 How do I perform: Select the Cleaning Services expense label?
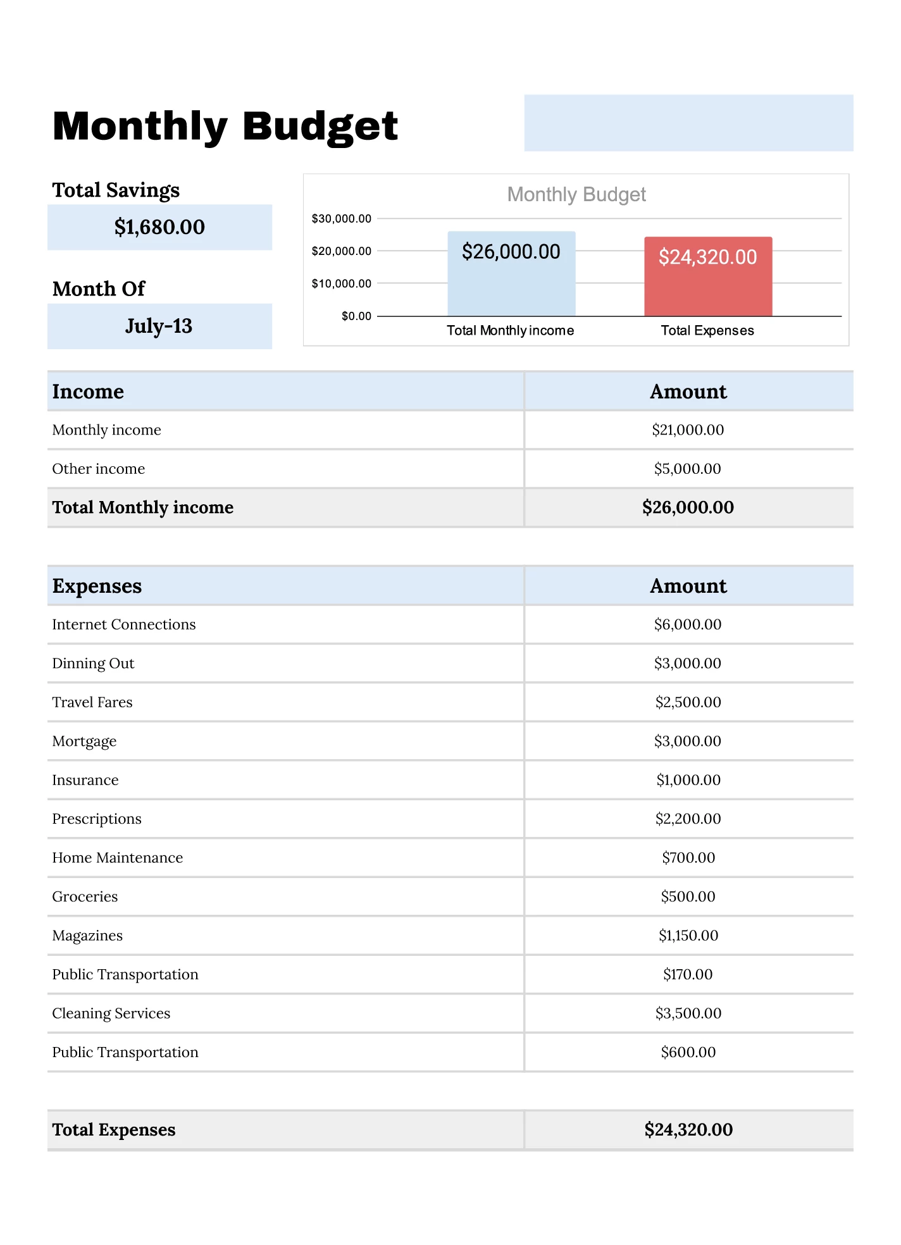[111, 1013]
